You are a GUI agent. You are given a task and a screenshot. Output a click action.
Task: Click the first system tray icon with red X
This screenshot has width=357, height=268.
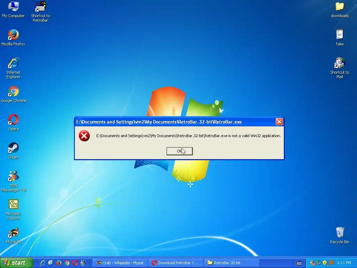pos(312,263)
